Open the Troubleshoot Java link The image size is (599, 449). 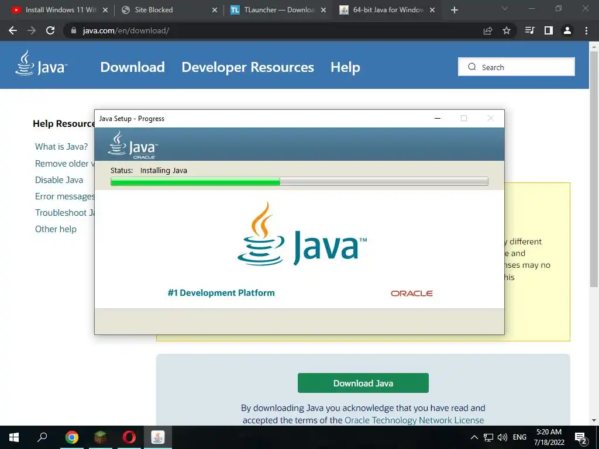pyautogui.click(x=64, y=213)
